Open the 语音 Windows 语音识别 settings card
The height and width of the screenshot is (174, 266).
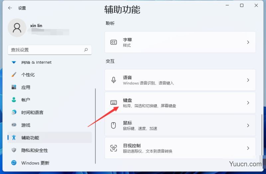click(180, 80)
